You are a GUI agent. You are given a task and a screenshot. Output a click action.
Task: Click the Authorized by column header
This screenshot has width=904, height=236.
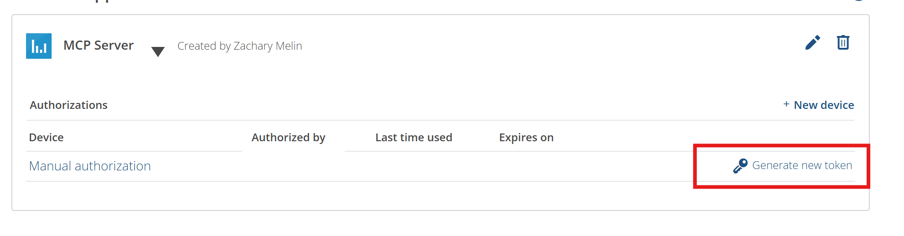pos(288,138)
